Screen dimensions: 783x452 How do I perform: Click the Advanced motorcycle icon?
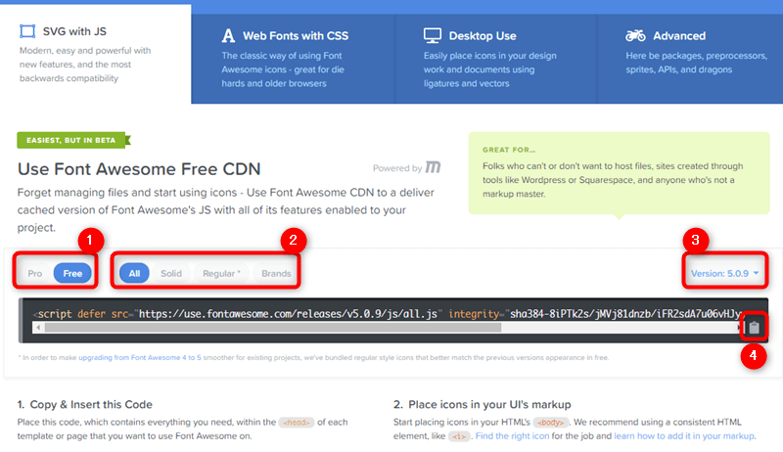[x=635, y=35]
